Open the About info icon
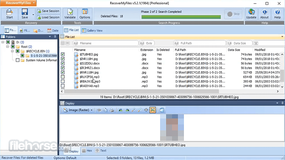Viewport: 285px width, 160px height. pos(264,14)
